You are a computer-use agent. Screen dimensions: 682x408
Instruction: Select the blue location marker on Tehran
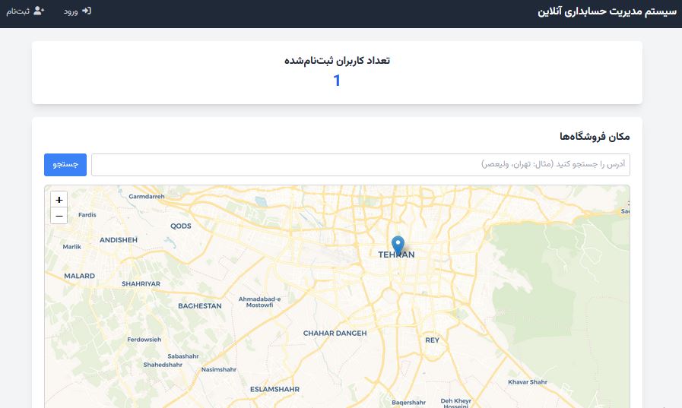[398, 245]
